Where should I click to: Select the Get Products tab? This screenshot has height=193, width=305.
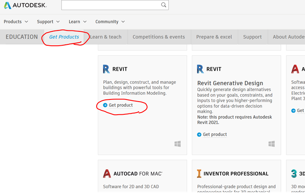[x=64, y=37]
